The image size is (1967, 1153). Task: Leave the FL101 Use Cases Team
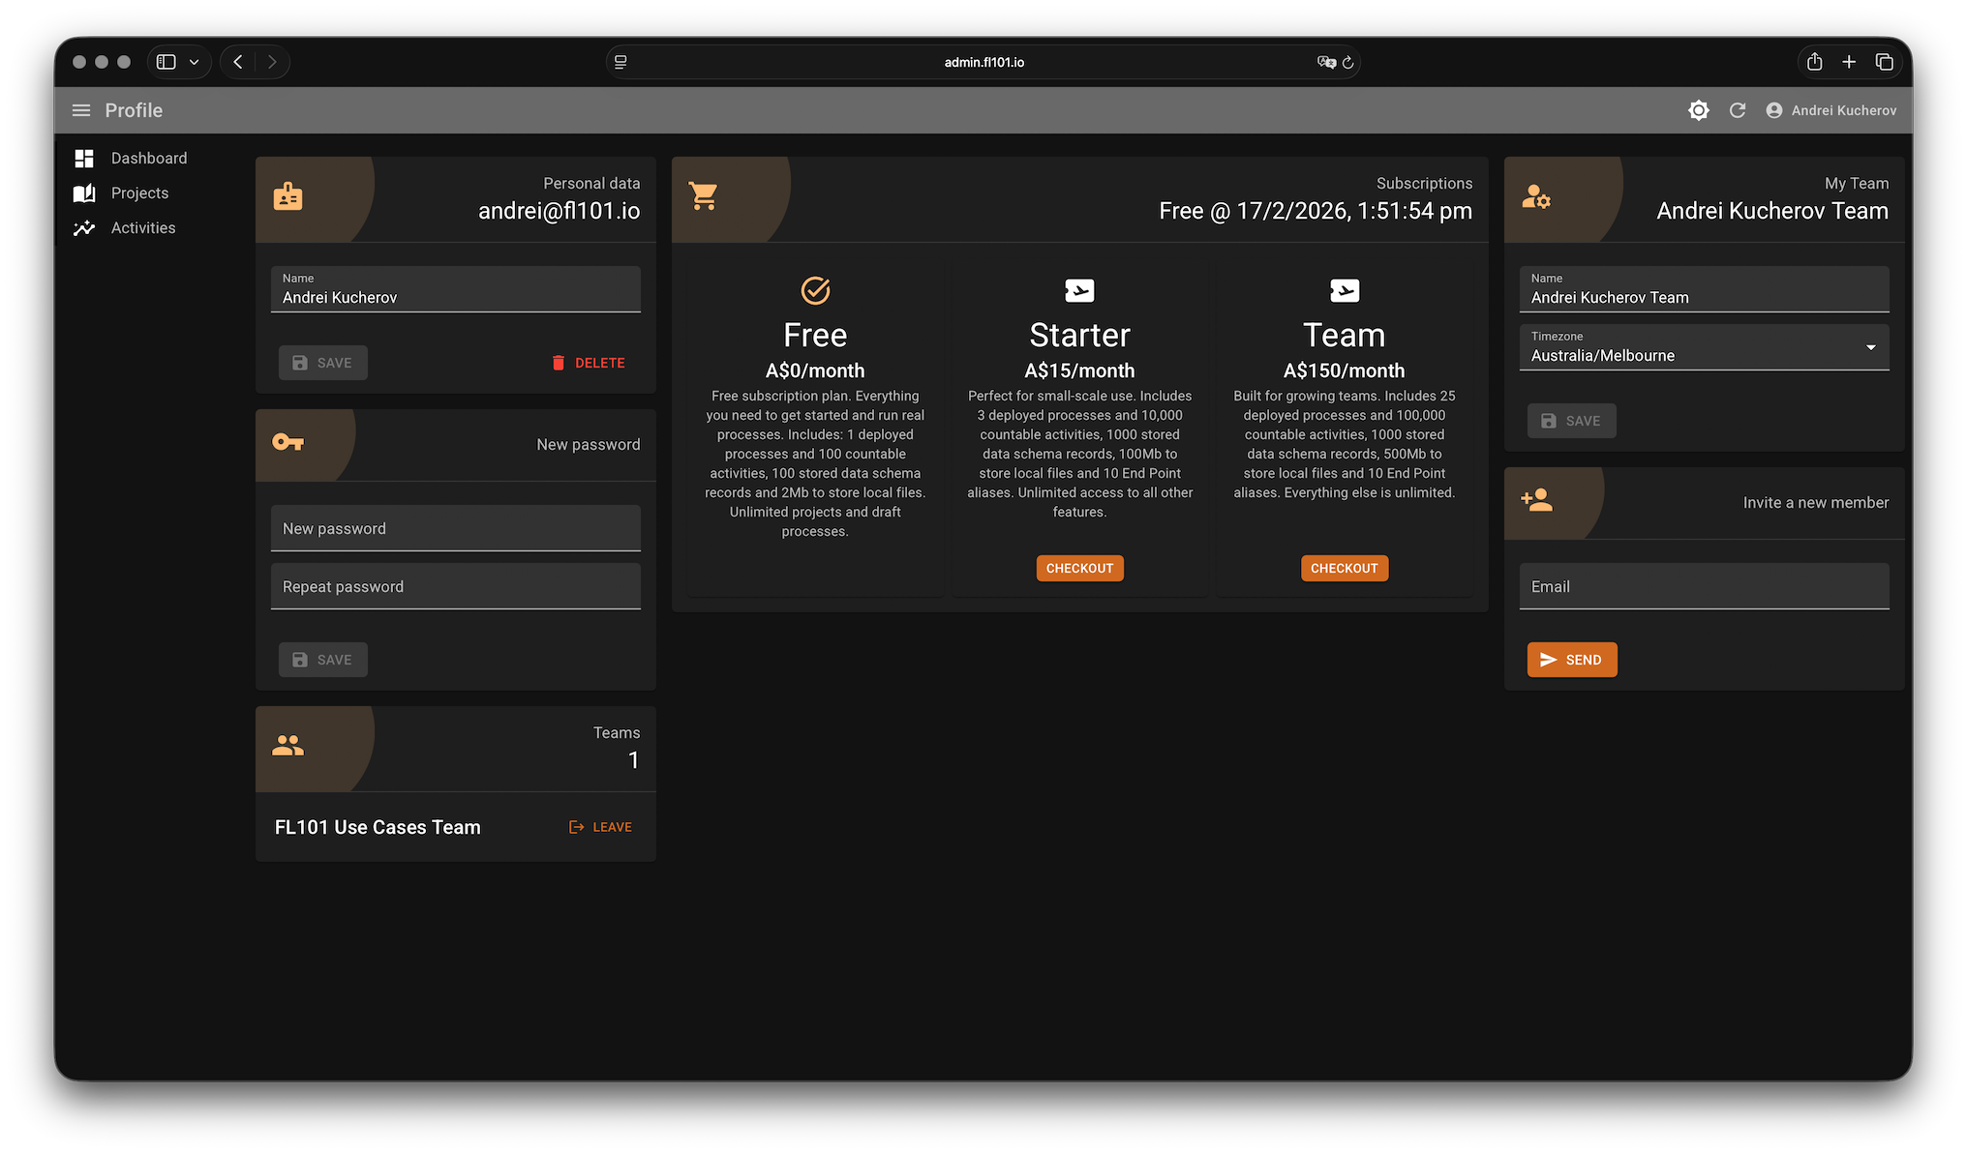600,827
